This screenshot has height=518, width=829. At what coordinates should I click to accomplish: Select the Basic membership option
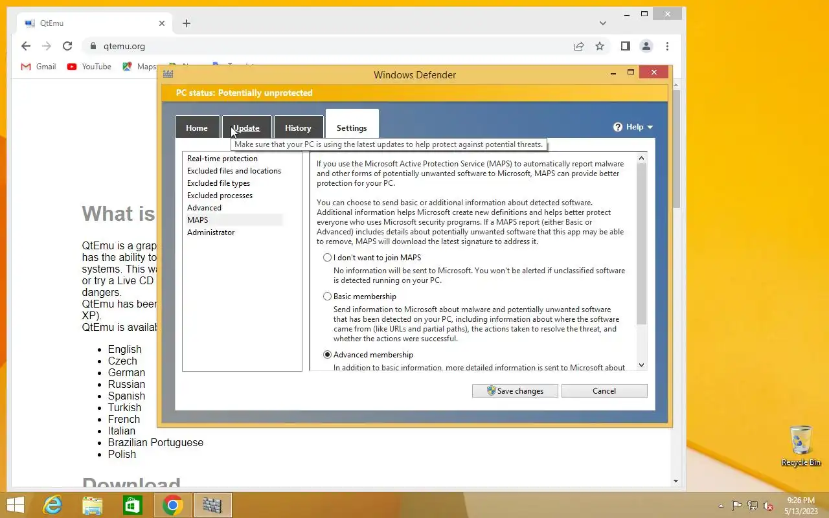pyautogui.click(x=327, y=297)
